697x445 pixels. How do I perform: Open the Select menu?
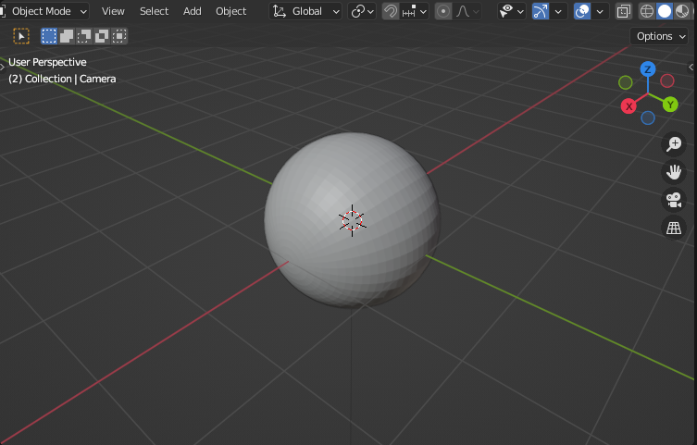point(154,11)
